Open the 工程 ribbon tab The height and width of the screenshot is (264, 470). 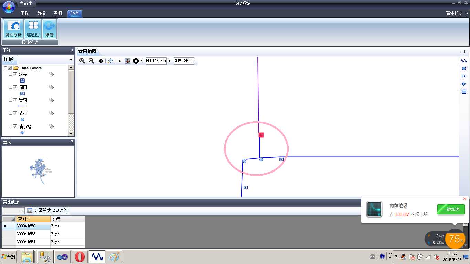pos(24,13)
